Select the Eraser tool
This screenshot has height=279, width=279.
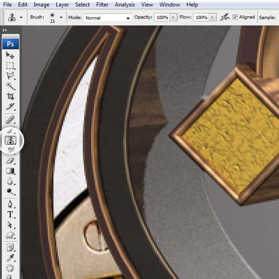(x=10, y=161)
